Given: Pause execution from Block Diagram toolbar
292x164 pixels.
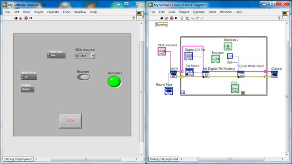Looking at the screenshot, I should pyautogui.click(x=176, y=18).
